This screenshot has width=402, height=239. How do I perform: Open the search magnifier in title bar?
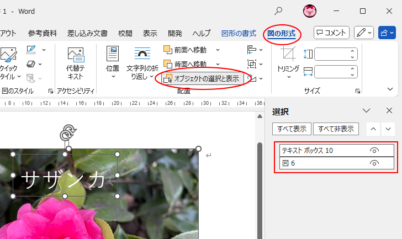click(278, 11)
